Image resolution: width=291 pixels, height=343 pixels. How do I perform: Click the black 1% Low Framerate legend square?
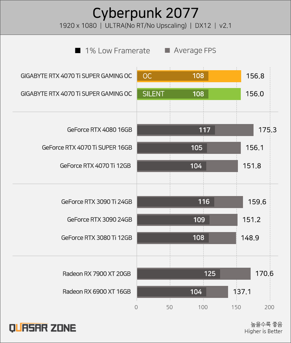point(78,51)
